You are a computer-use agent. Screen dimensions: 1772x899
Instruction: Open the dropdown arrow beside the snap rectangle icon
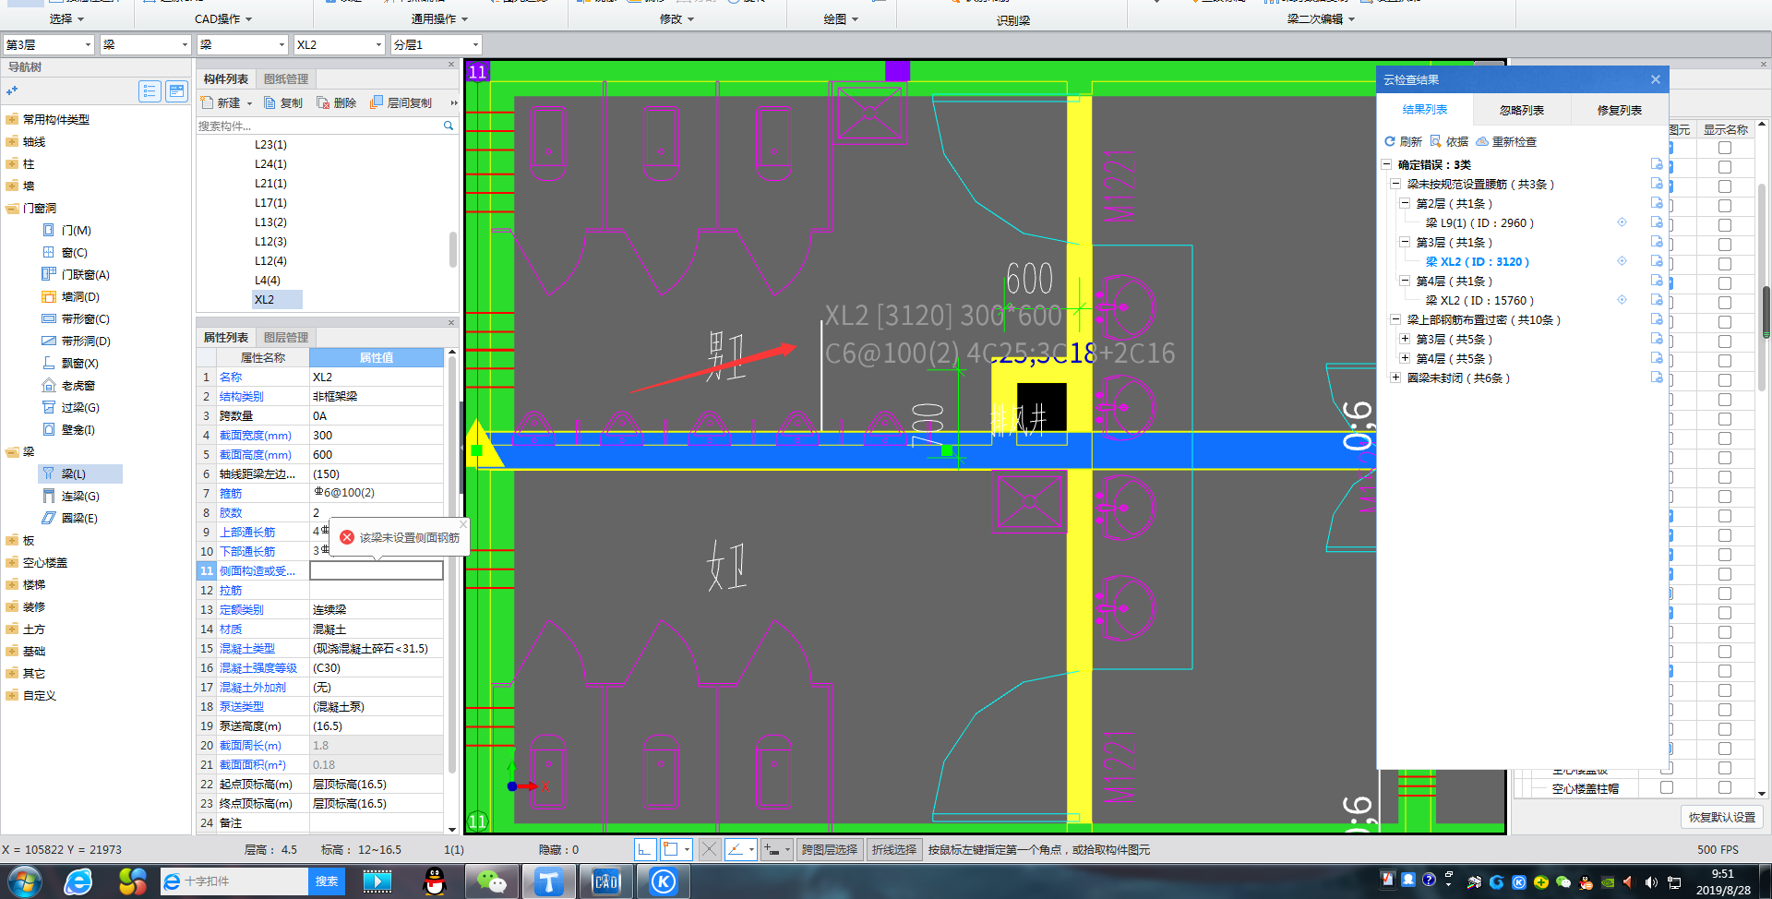point(687,849)
